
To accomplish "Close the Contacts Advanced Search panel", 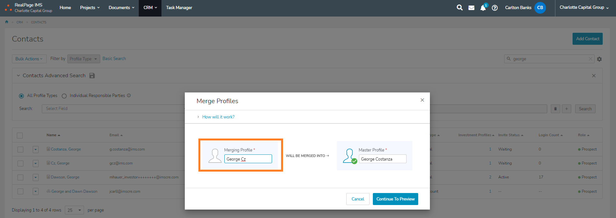I will 594,76.
